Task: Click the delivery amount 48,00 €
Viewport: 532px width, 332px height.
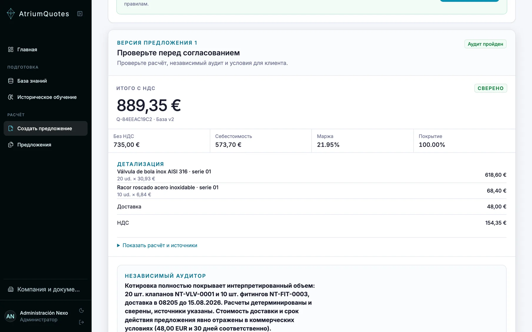Action: tap(497, 207)
